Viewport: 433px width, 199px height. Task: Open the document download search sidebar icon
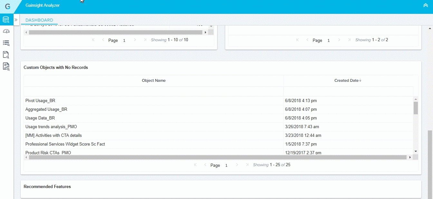click(x=6, y=54)
